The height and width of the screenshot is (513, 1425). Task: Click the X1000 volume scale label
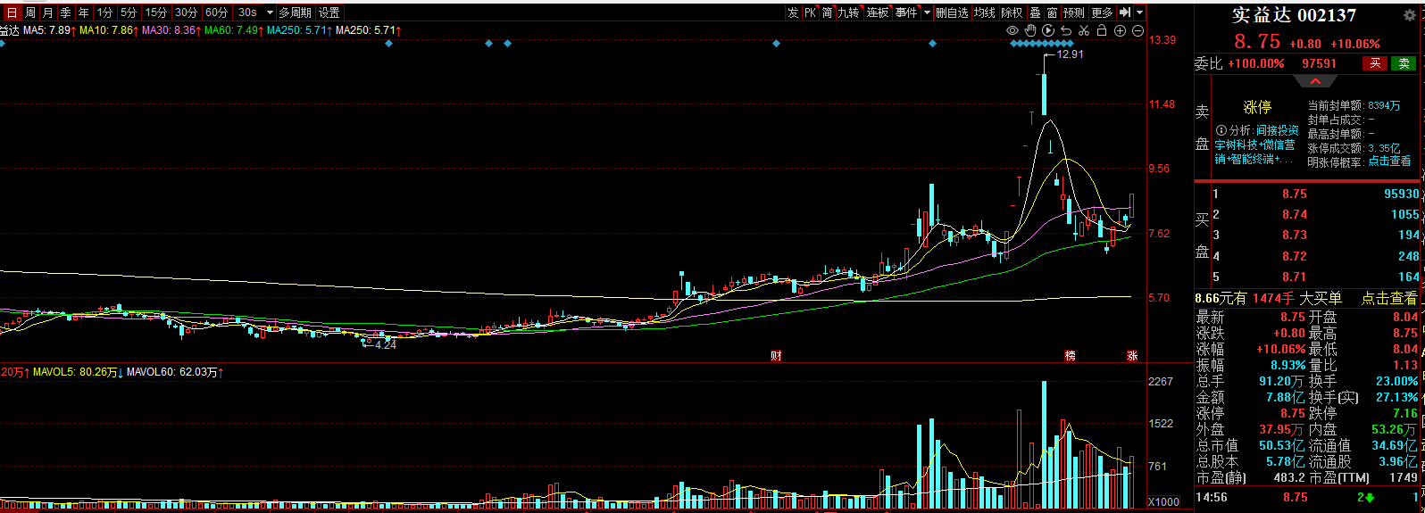1163,502
